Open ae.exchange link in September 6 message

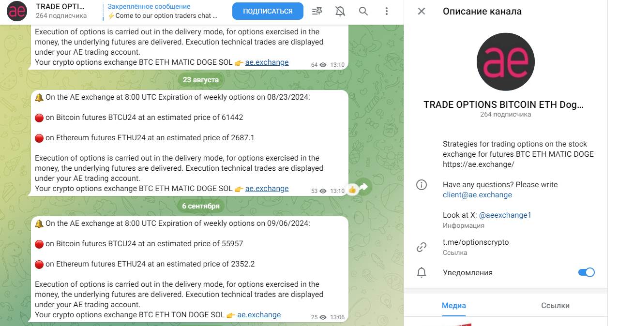(259, 315)
